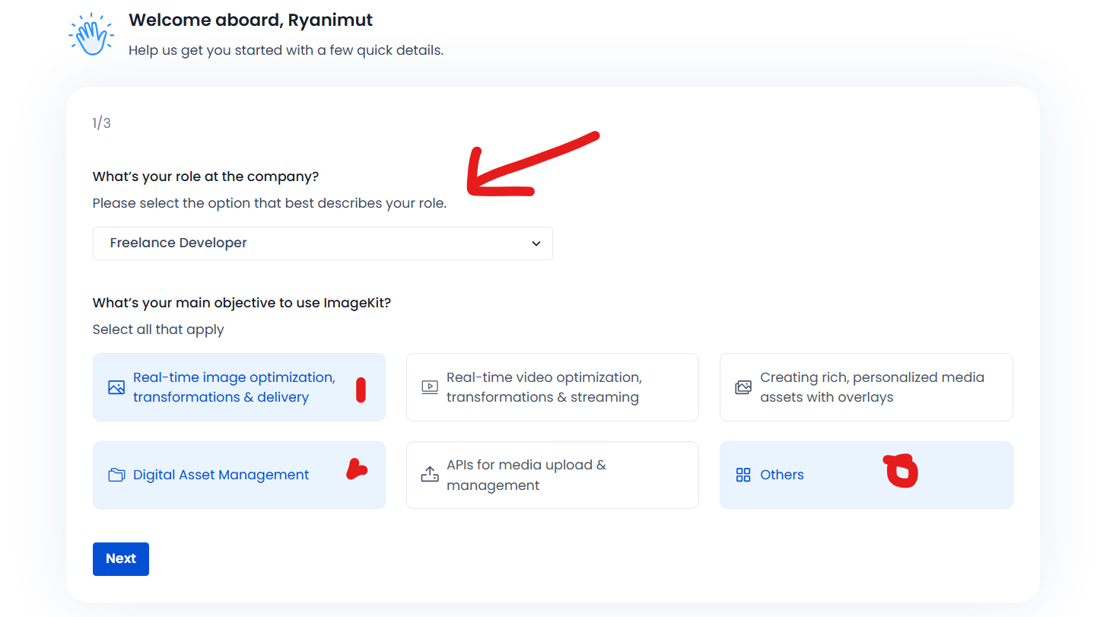Deselect Real-time image optimization option text
Image resolution: width=1097 pixels, height=617 pixels.
coord(234,387)
